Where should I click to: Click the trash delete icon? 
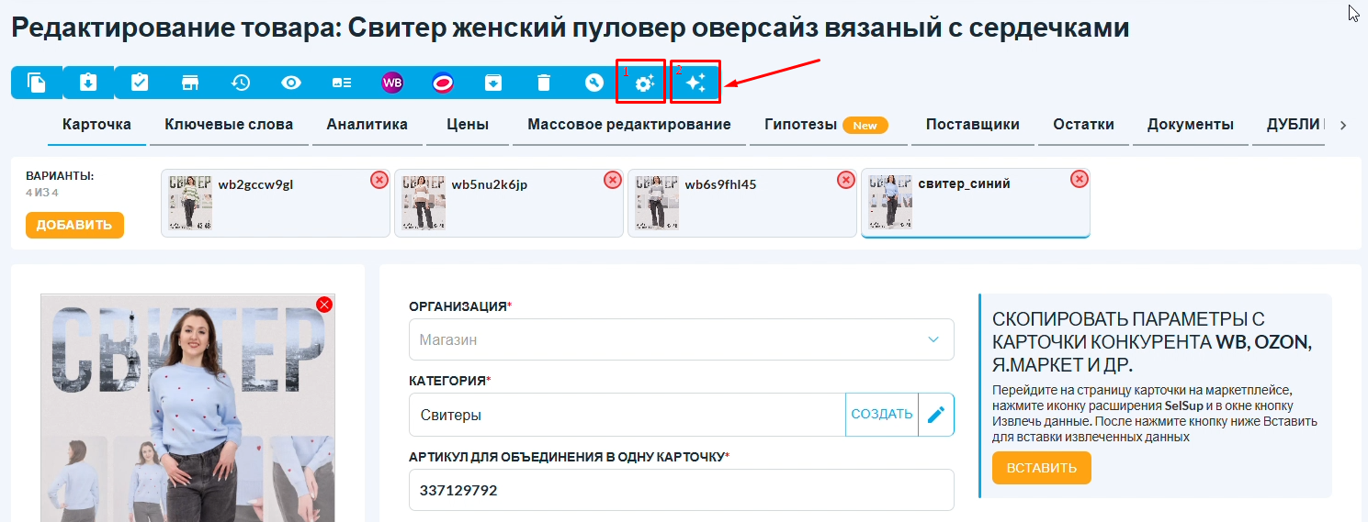pyautogui.click(x=544, y=83)
